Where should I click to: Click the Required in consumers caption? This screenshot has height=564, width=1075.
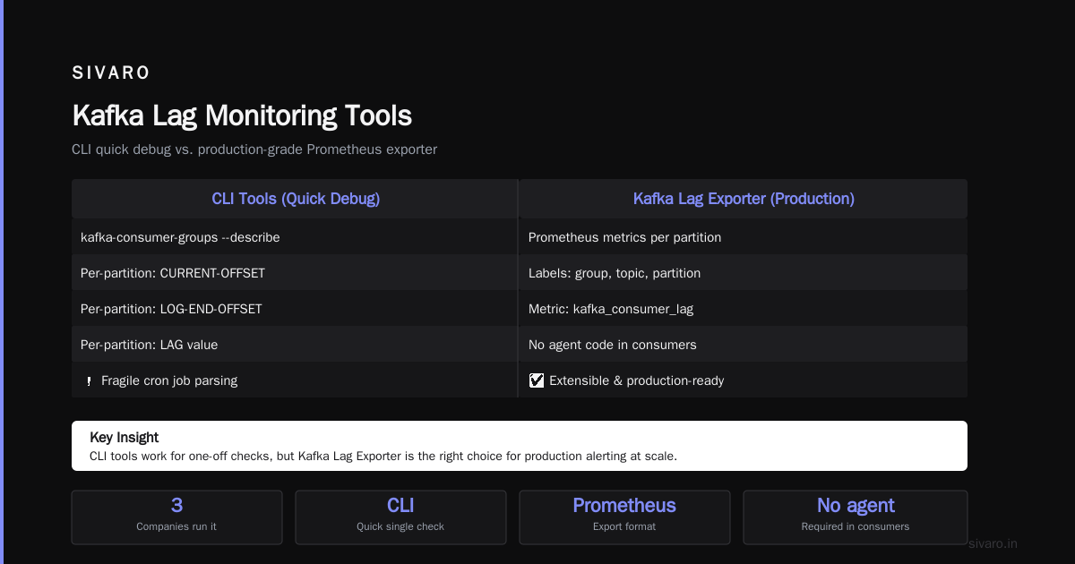coord(856,526)
